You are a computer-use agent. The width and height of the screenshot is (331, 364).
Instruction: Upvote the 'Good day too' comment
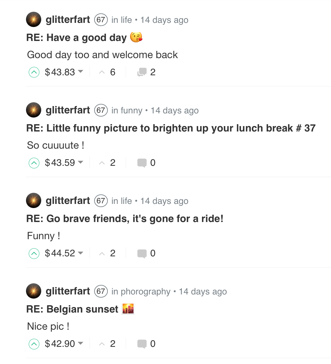coord(34,72)
